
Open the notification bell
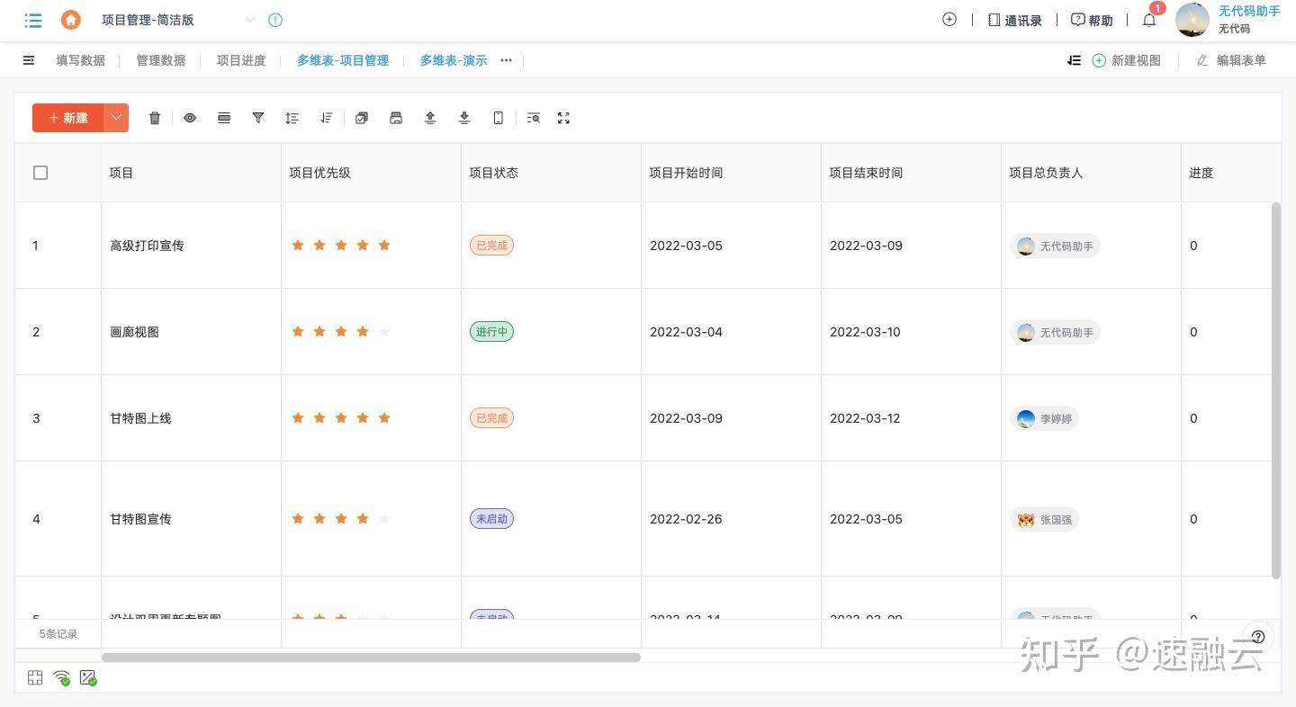pyautogui.click(x=1149, y=20)
